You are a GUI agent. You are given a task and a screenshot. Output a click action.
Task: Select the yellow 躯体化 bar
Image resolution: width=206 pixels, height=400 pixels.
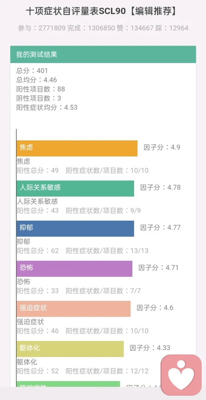tap(70, 349)
